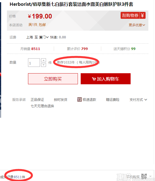The width and height of the screenshot is (155, 181).
Task: Increase quantity with up arrow
Action: tap(44, 60)
